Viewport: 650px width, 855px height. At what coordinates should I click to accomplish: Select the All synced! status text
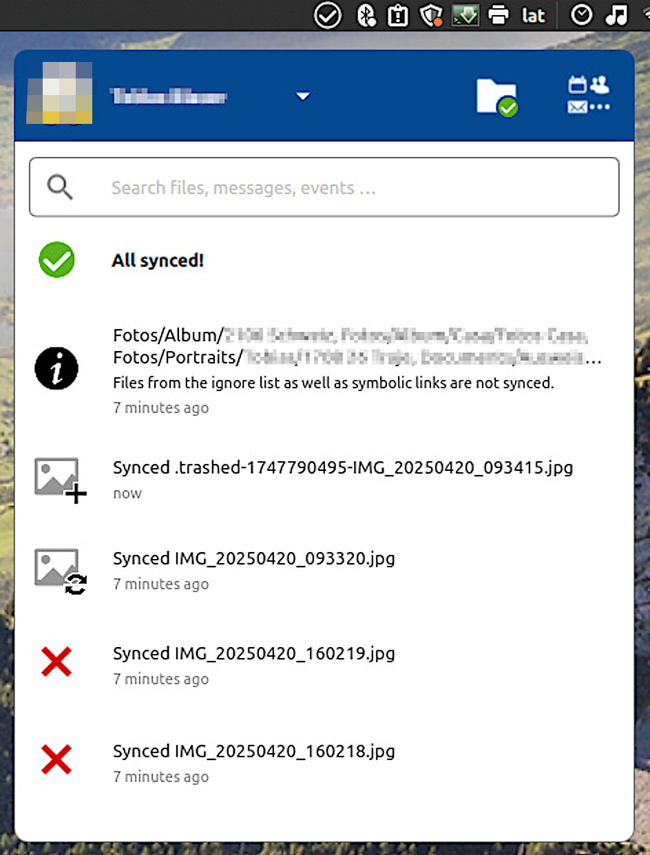click(158, 261)
